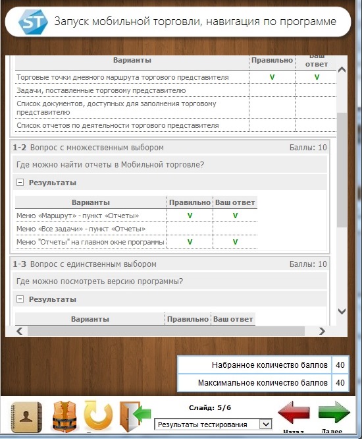The image size is (362, 439).
Task: Go forward with the green arrow
Action: point(334,413)
